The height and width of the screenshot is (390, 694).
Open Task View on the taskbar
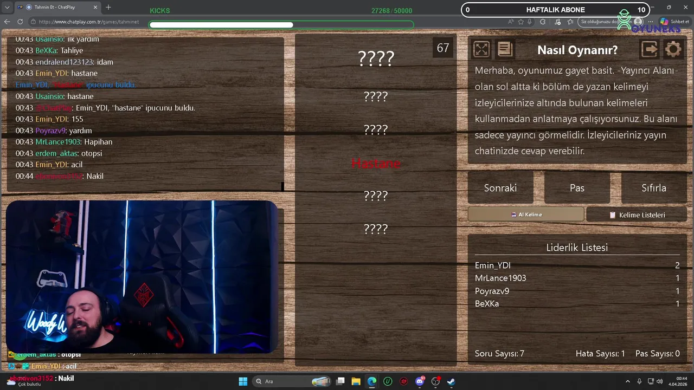click(x=340, y=381)
